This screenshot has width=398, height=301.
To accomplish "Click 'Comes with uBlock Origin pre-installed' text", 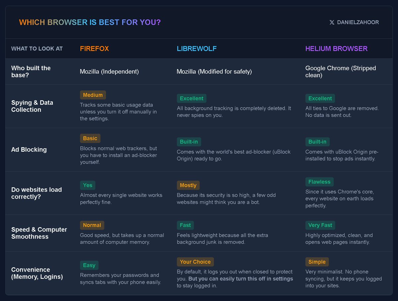I will pos(342,155).
